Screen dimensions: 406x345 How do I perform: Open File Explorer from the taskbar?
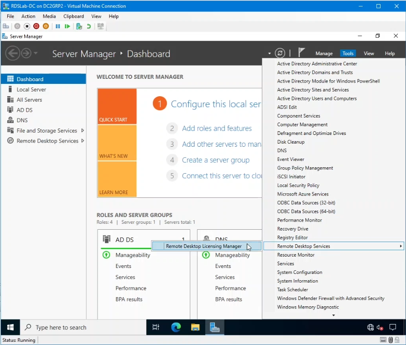(x=195, y=327)
